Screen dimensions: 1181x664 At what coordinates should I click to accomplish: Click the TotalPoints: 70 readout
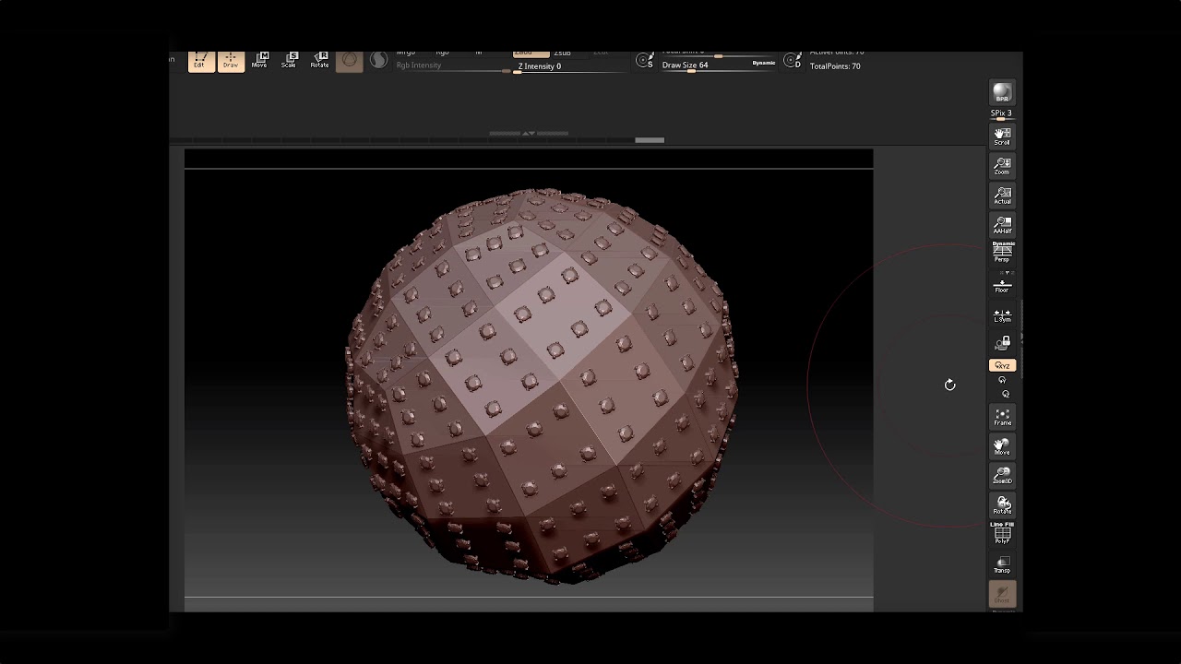[835, 66]
